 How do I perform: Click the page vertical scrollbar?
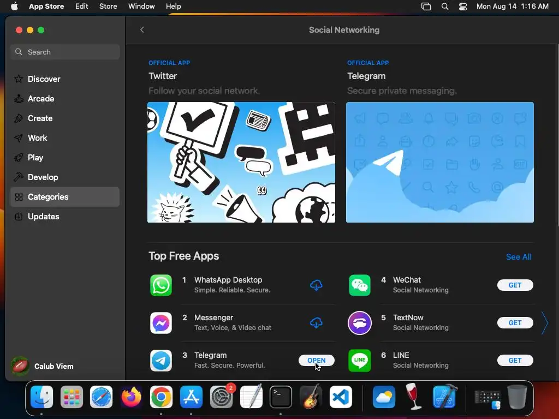coord(557,135)
